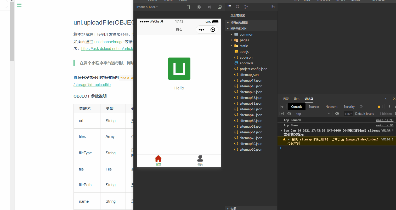Select the Sources devtools tab
Image resolution: width=396 pixels, height=210 pixels.
(314, 106)
